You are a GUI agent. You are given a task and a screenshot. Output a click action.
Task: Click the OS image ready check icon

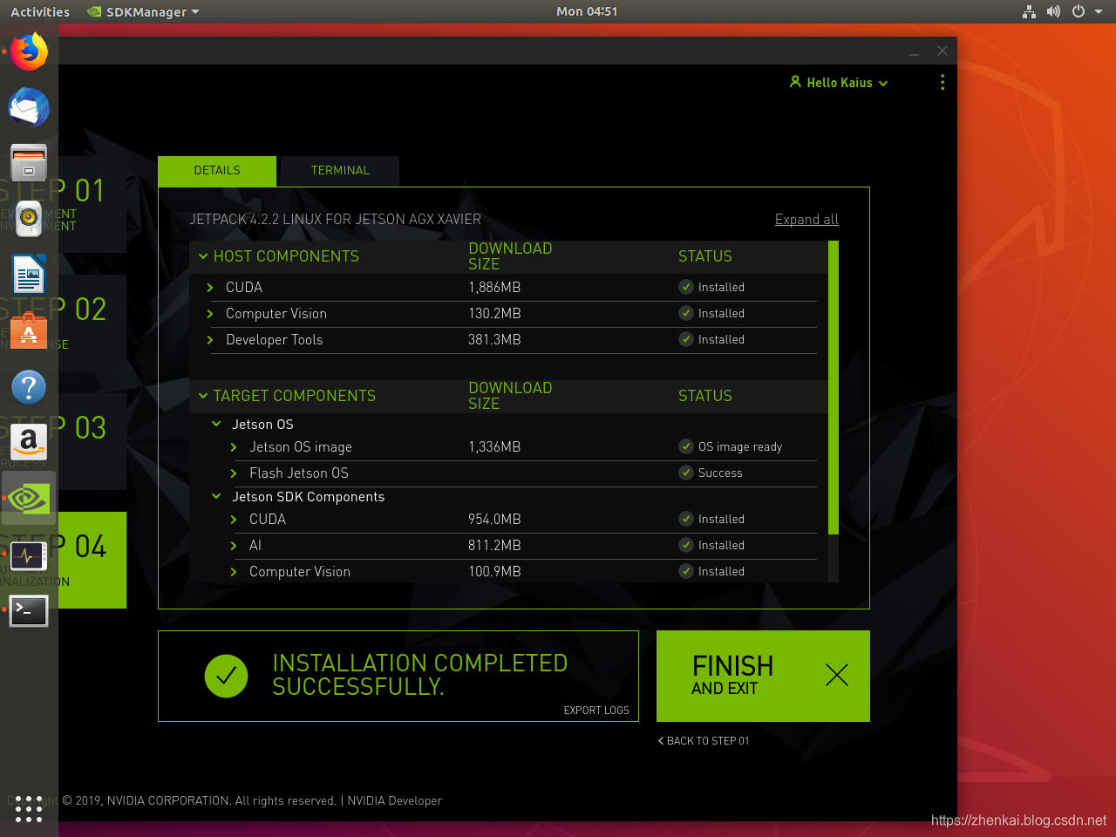(x=686, y=446)
